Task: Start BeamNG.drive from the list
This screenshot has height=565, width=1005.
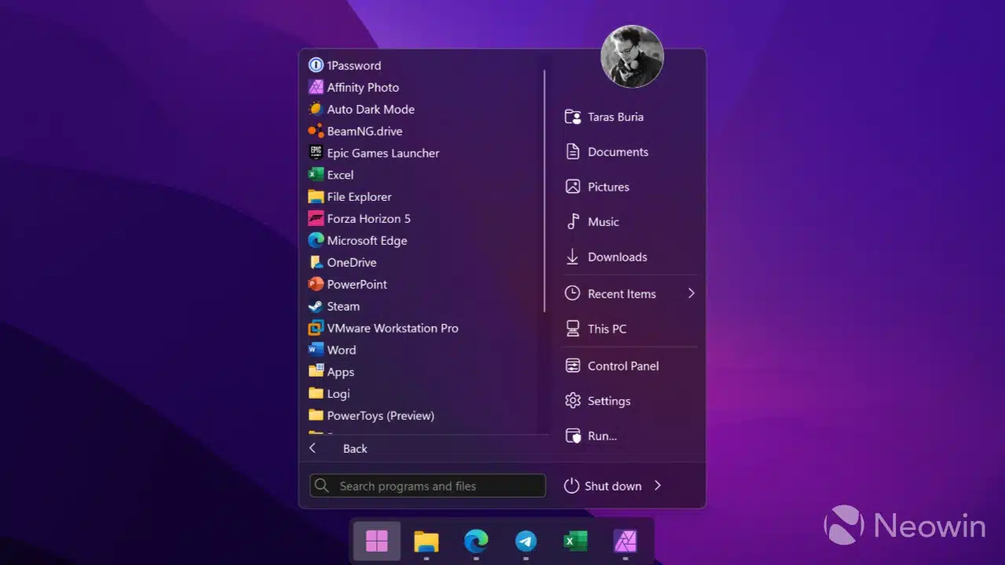Action: click(x=355, y=131)
